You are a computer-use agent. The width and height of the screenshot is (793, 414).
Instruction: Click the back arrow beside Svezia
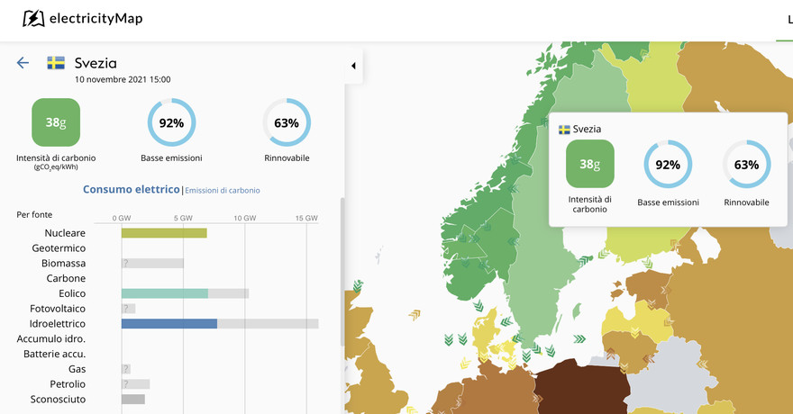(23, 63)
